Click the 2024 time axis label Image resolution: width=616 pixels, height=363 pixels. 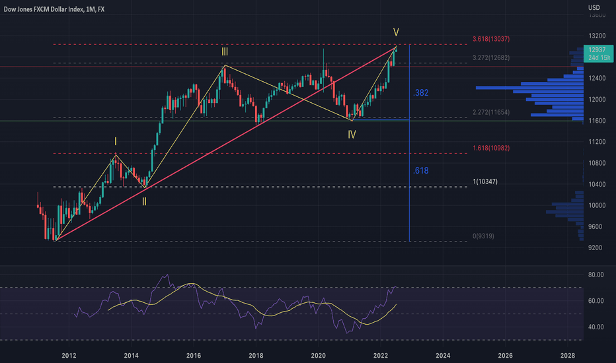click(443, 356)
